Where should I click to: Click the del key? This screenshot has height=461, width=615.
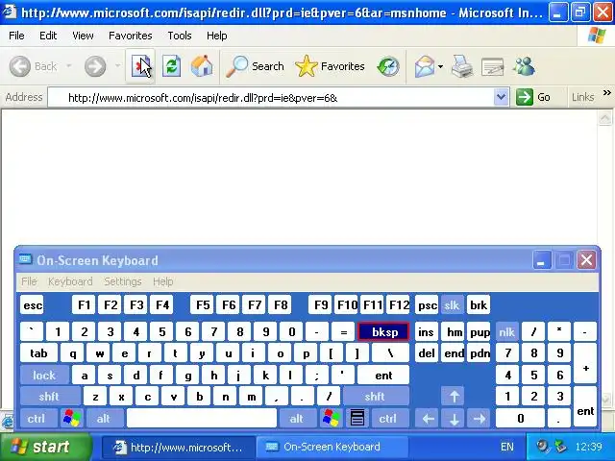[x=427, y=353]
